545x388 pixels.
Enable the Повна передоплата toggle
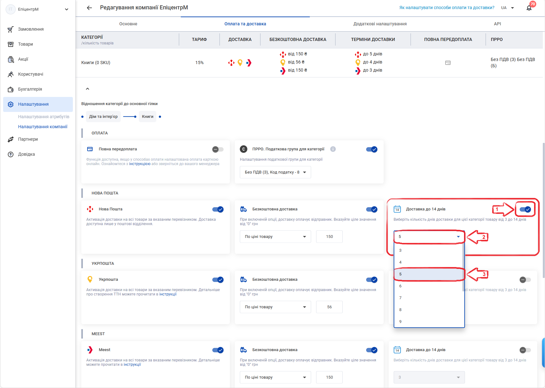coord(218,149)
